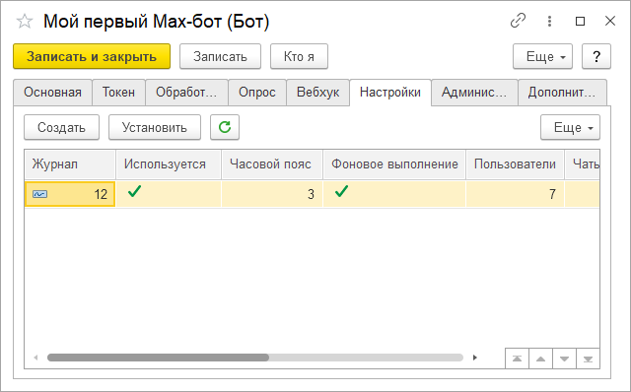631x392 pixels.
Task: Open the Админис… tab
Action: click(x=474, y=93)
